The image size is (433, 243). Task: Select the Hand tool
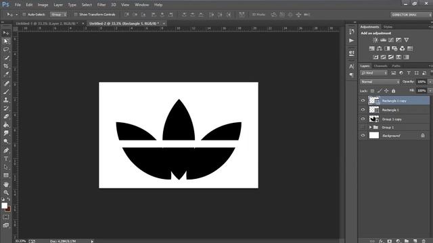click(x=6, y=184)
